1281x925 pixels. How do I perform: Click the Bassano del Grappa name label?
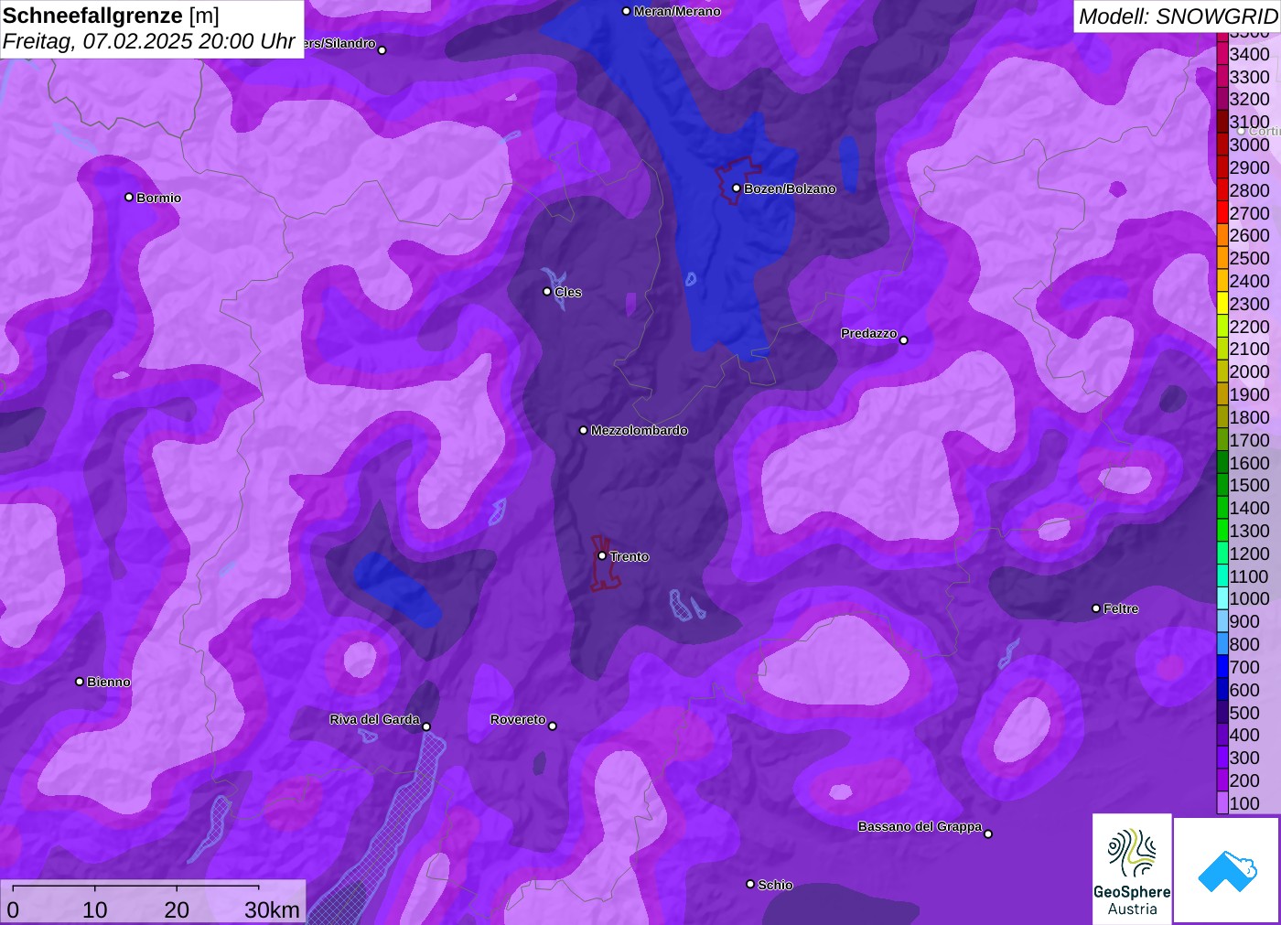[x=920, y=826]
